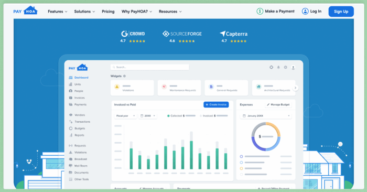The width and height of the screenshot is (367, 192).
Task: Click the expenses donut chart
Action: pyautogui.click(x=266, y=136)
